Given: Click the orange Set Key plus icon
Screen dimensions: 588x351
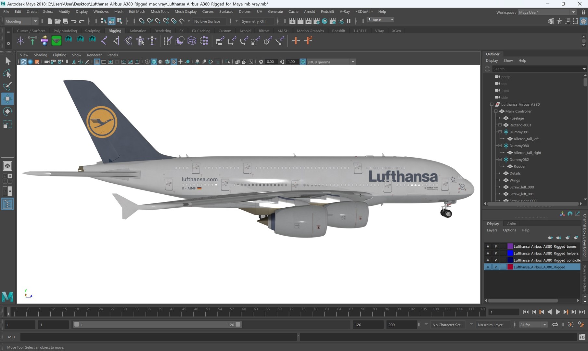Looking at the screenshot, I should tap(296, 41).
